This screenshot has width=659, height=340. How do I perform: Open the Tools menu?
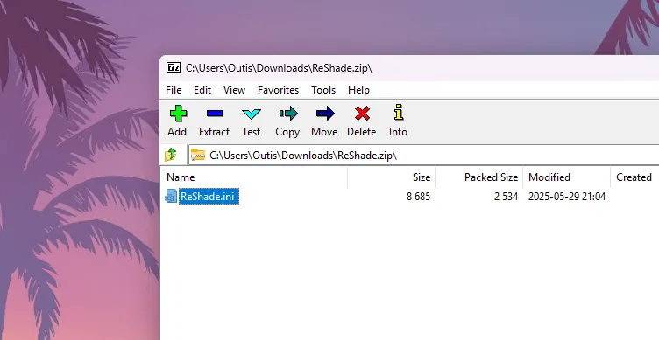click(x=323, y=90)
